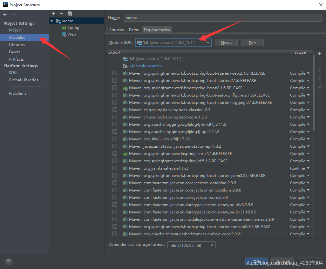Open Libraries settings section

(x=17, y=45)
